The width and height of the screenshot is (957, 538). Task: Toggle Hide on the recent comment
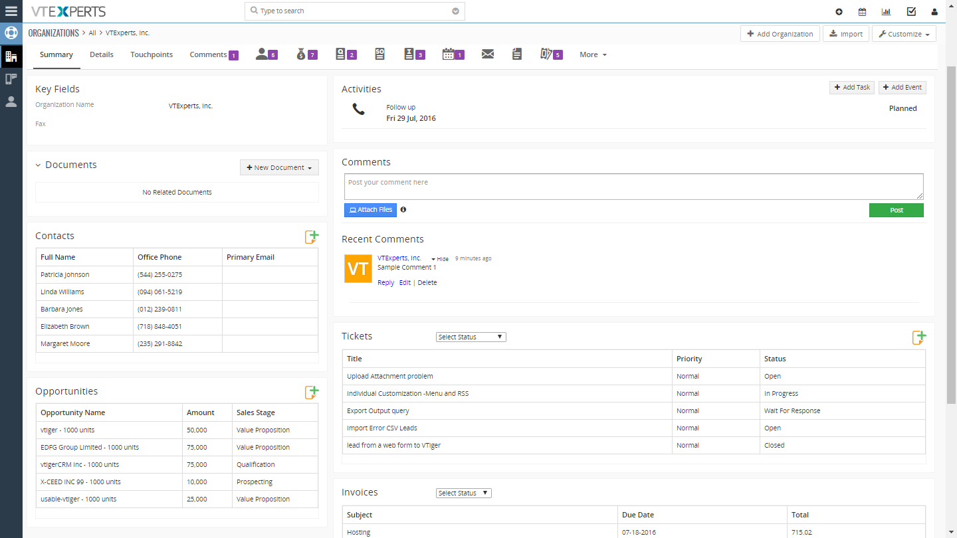tap(440, 259)
